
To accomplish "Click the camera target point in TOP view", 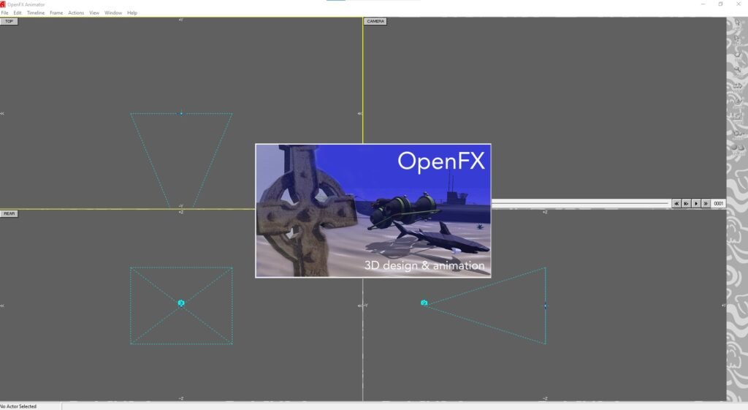I will click(181, 113).
